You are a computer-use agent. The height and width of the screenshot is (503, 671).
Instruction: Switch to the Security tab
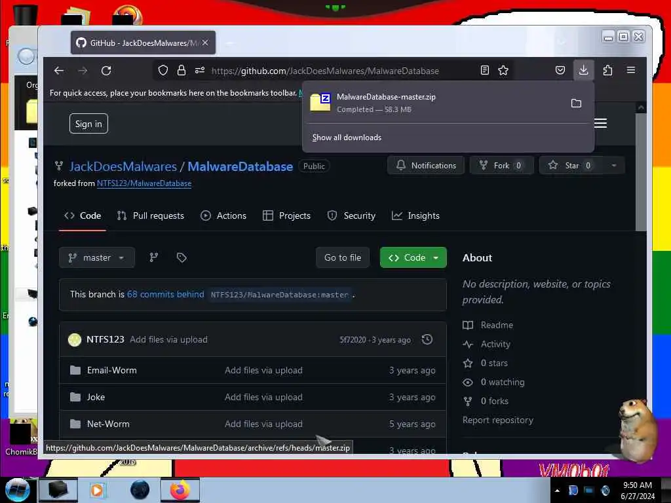click(x=351, y=215)
